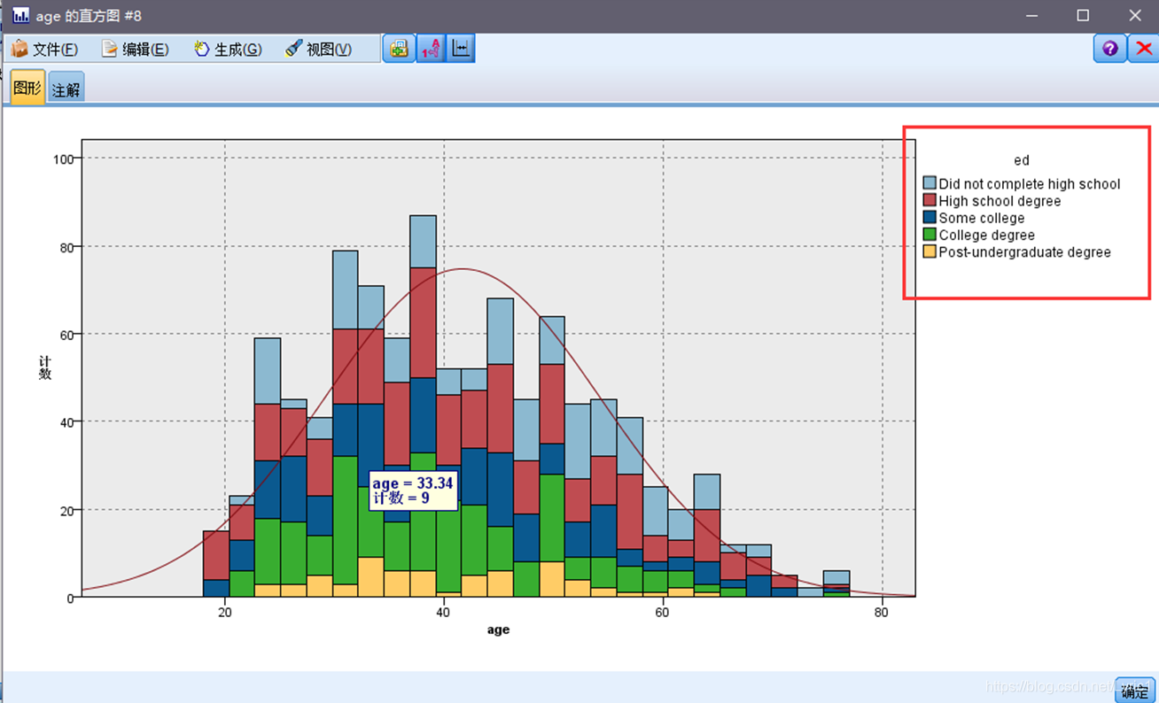This screenshot has width=1159, height=703.
Task: Click the y-axis label 100
Action: [65, 158]
